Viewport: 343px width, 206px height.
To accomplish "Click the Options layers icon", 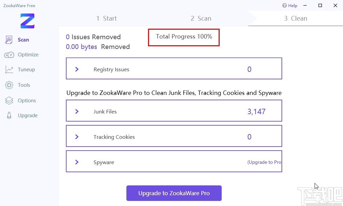I will coord(9,101).
